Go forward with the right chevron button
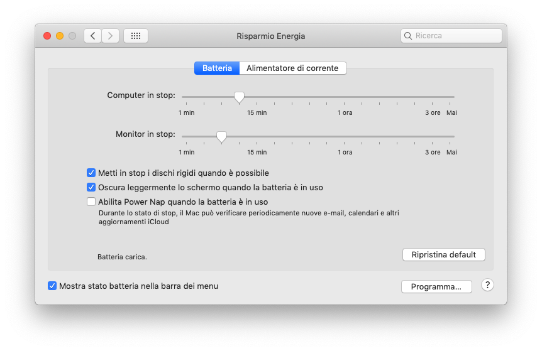This screenshot has width=542, height=351. 110,36
